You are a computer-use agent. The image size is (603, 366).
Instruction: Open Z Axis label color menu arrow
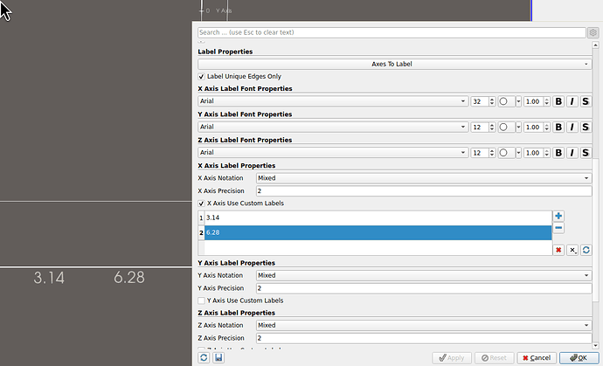tap(518, 153)
